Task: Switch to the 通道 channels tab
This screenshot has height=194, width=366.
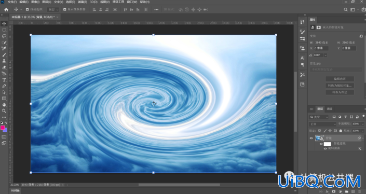Action: [329, 109]
